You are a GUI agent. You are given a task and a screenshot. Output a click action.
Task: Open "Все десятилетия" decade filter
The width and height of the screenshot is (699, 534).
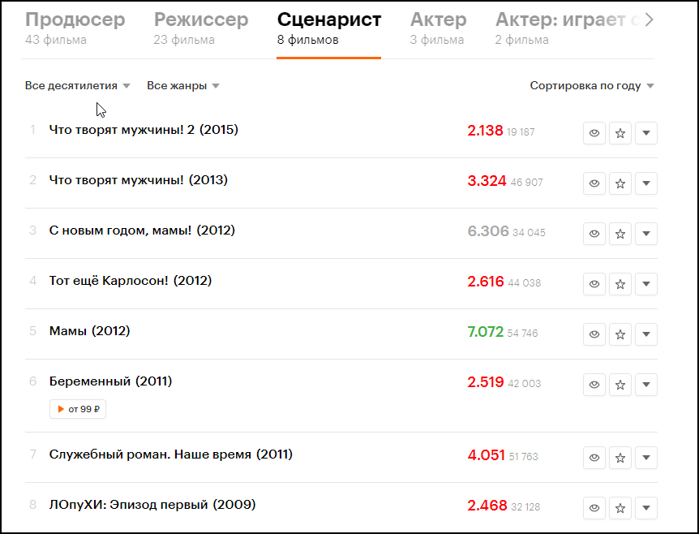click(x=77, y=86)
